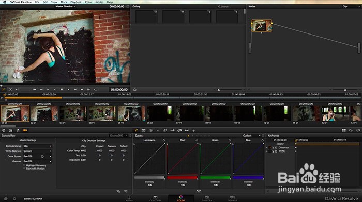Open the White Balance dropdown
This screenshot has height=202, width=362.
(x=37, y=151)
